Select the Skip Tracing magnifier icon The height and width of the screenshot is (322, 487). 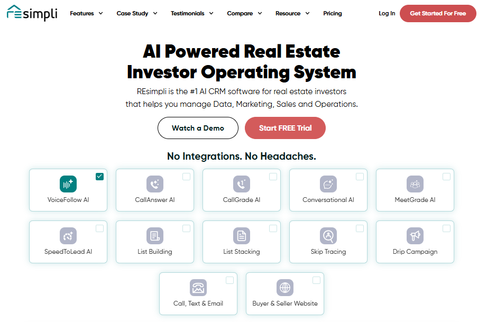pos(328,236)
